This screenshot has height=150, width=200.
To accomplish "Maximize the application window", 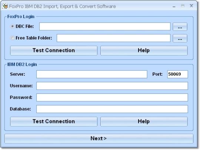I will [183, 6].
